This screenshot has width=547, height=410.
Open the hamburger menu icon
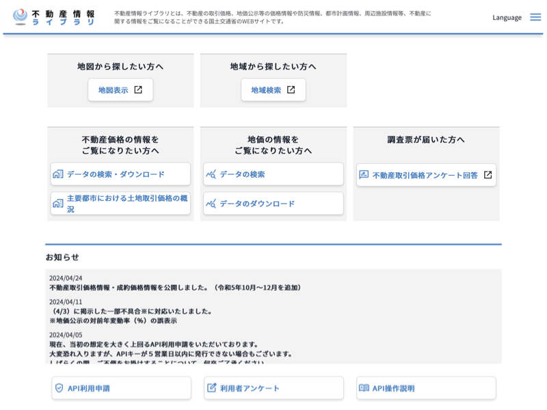click(x=535, y=17)
